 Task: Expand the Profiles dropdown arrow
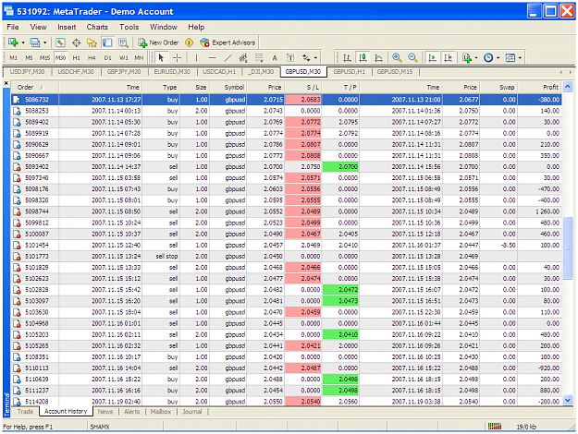(44, 42)
